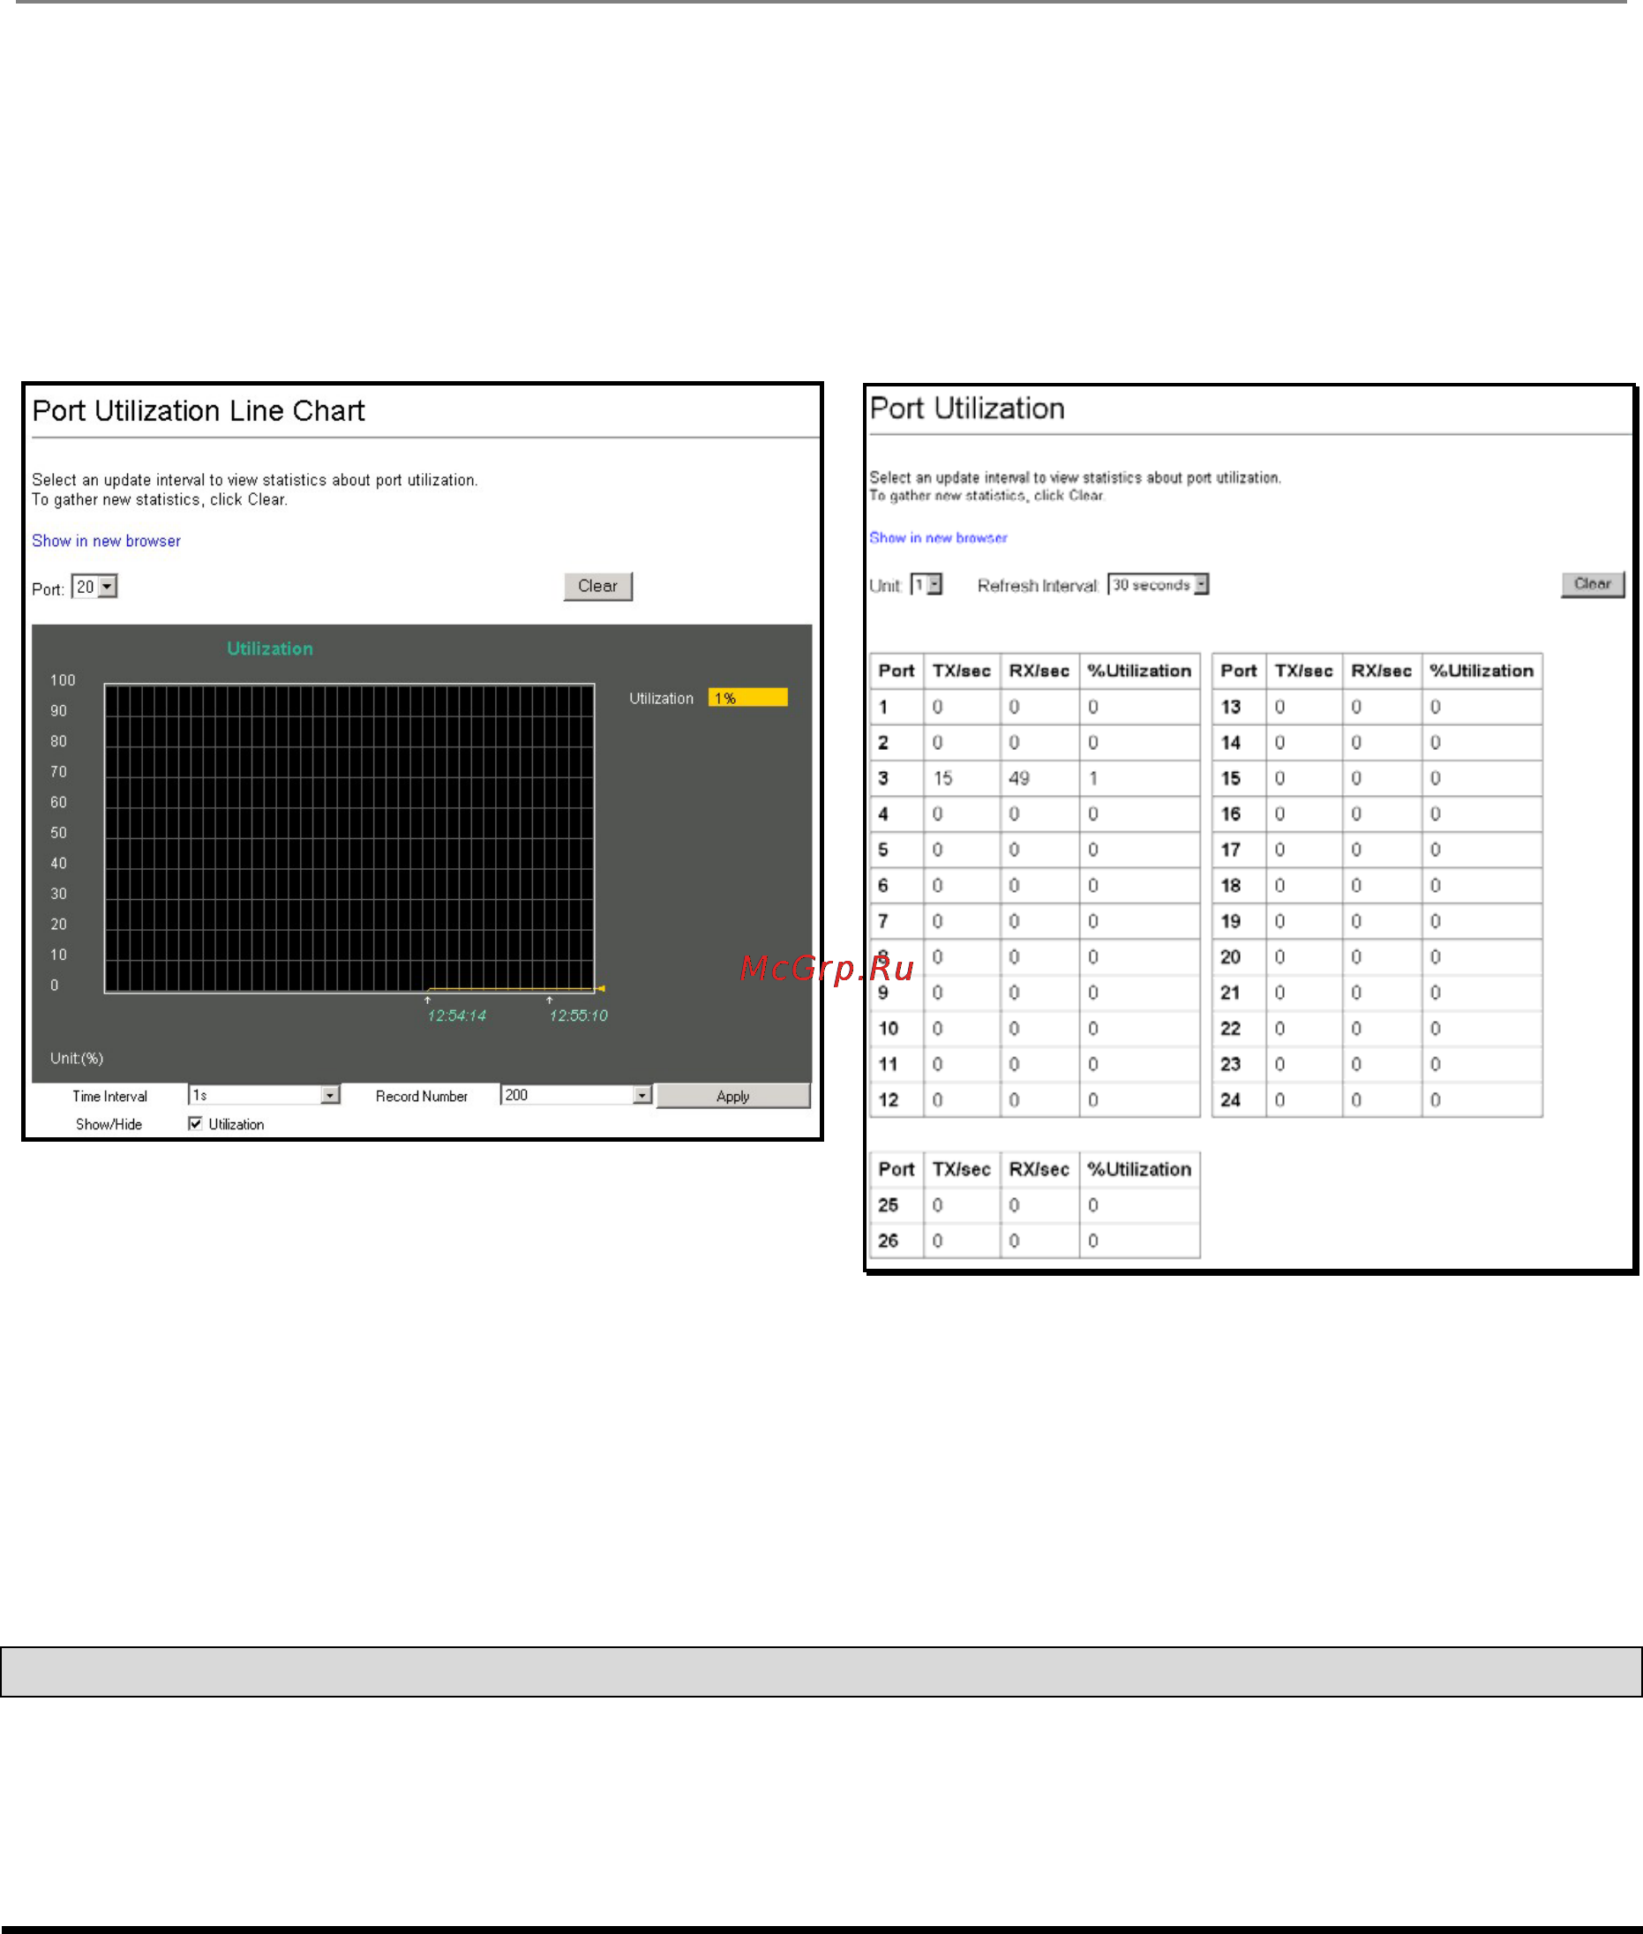Click TX/sec header of ports 13-24 table
This screenshot has width=1643, height=1934.
tap(1303, 671)
